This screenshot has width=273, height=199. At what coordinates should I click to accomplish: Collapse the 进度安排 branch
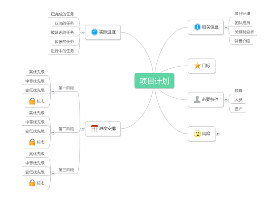coord(82,129)
